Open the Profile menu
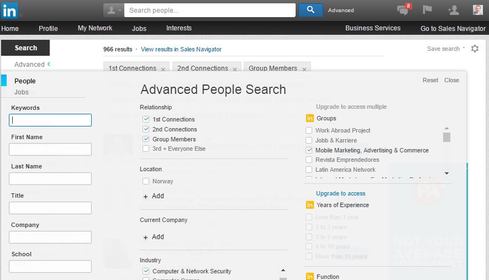The width and height of the screenshot is (489, 280). (x=48, y=28)
